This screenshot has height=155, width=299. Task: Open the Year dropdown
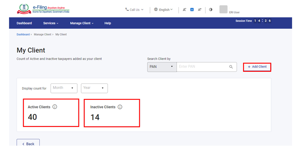(x=94, y=88)
